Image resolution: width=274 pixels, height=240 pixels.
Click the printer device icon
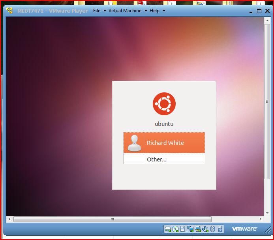tap(198, 229)
